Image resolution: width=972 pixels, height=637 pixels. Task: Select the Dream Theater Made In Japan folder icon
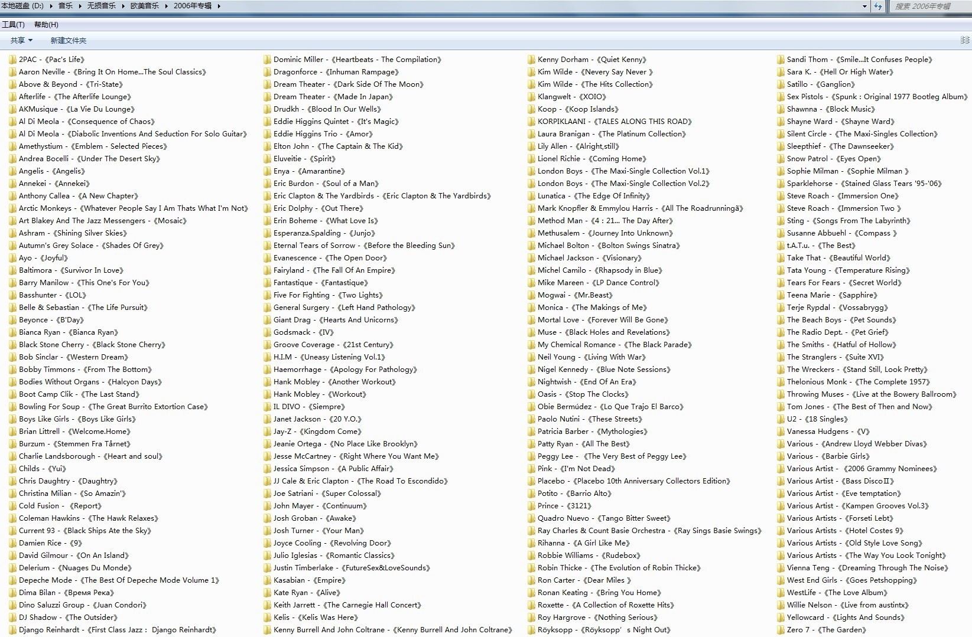tap(267, 97)
